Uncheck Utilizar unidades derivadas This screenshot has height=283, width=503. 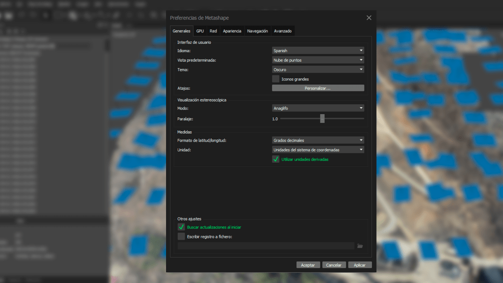(x=276, y=159)
